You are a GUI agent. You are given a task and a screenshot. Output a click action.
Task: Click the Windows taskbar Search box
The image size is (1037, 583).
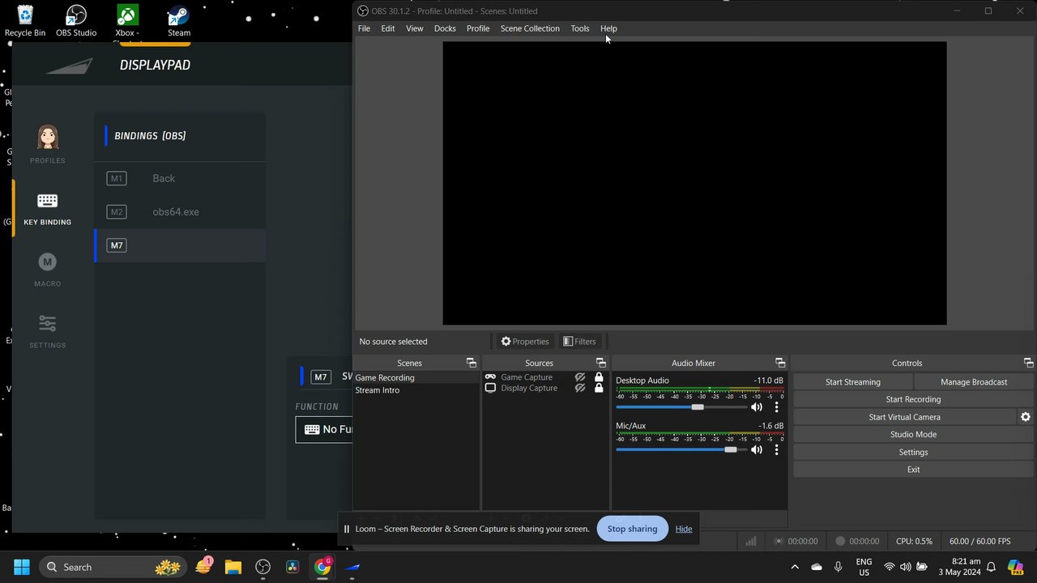(113, 567)
